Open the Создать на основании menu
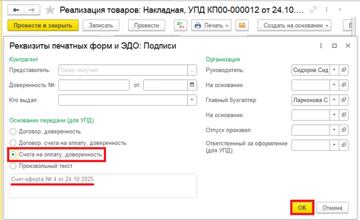Image resolution: width=360 pixels, height=220 pixels. coord(294,25)
